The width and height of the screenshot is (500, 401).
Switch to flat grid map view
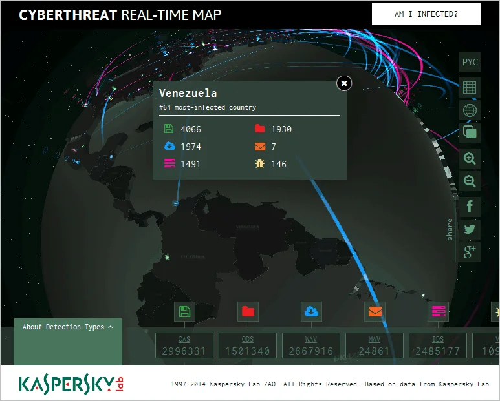[x=470, y=87]
